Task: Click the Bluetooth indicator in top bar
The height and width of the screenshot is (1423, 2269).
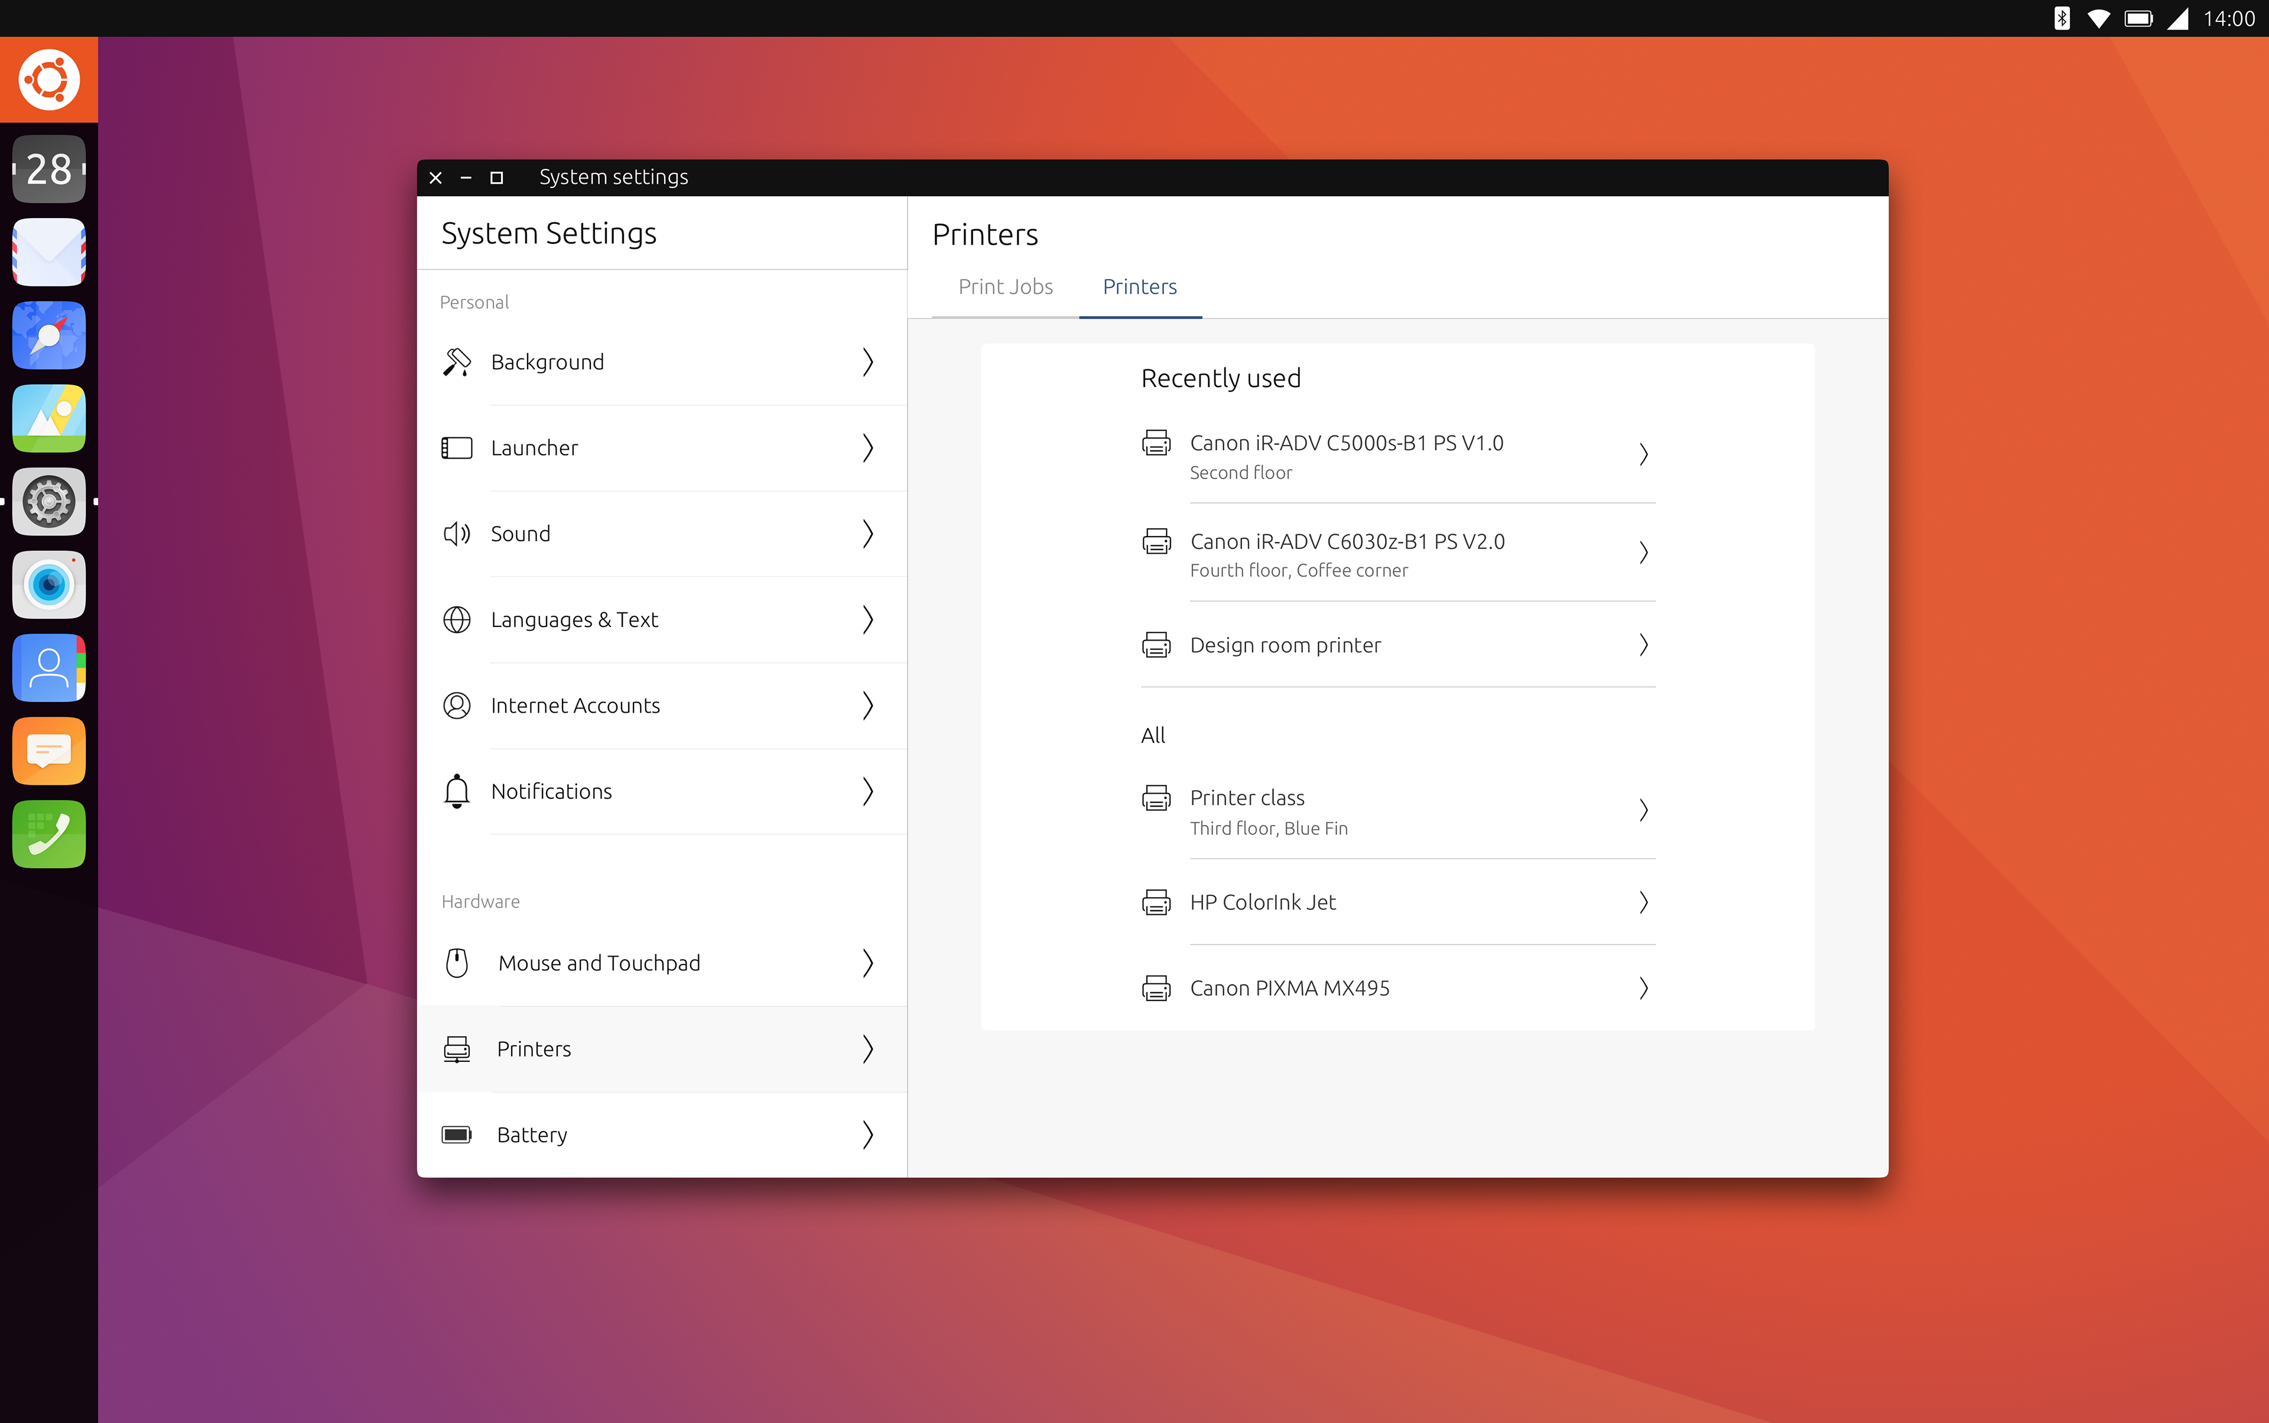Action: click(2061, 19)
